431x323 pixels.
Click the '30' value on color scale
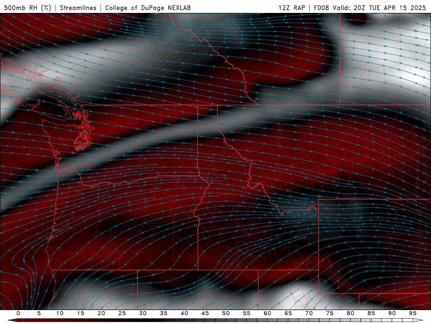pos(143,313)
